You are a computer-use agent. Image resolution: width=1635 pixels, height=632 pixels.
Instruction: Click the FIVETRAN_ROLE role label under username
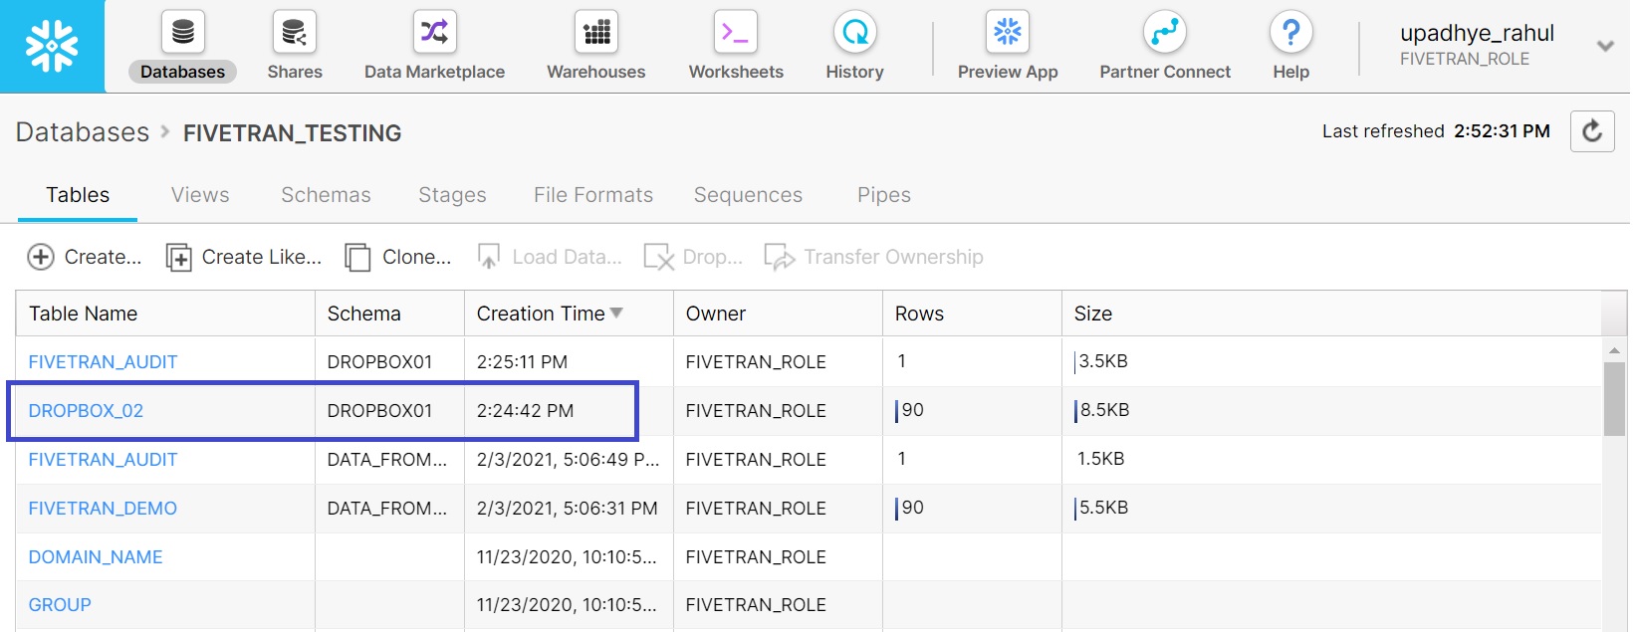pyautogui.click(x=1465, y=59)
